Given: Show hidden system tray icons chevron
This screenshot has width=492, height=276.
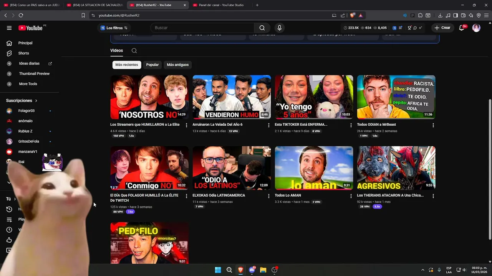Looking at the screenshot, I should [x=423, y=270].
